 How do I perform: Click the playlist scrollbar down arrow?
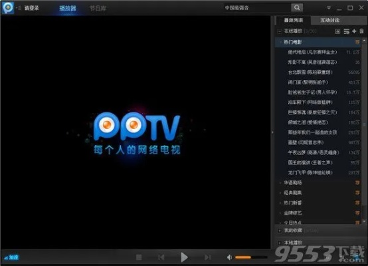(x=364, y=221)
